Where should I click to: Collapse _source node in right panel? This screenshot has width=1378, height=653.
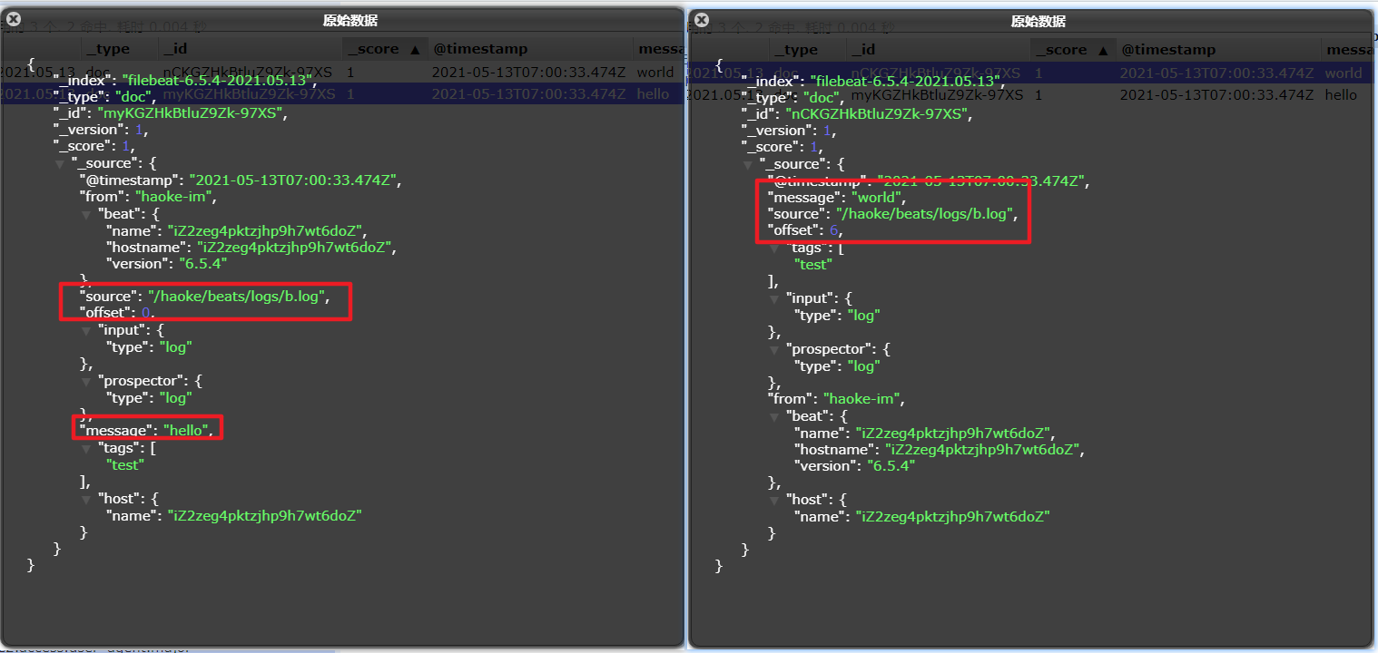click(x=748, y=164)
